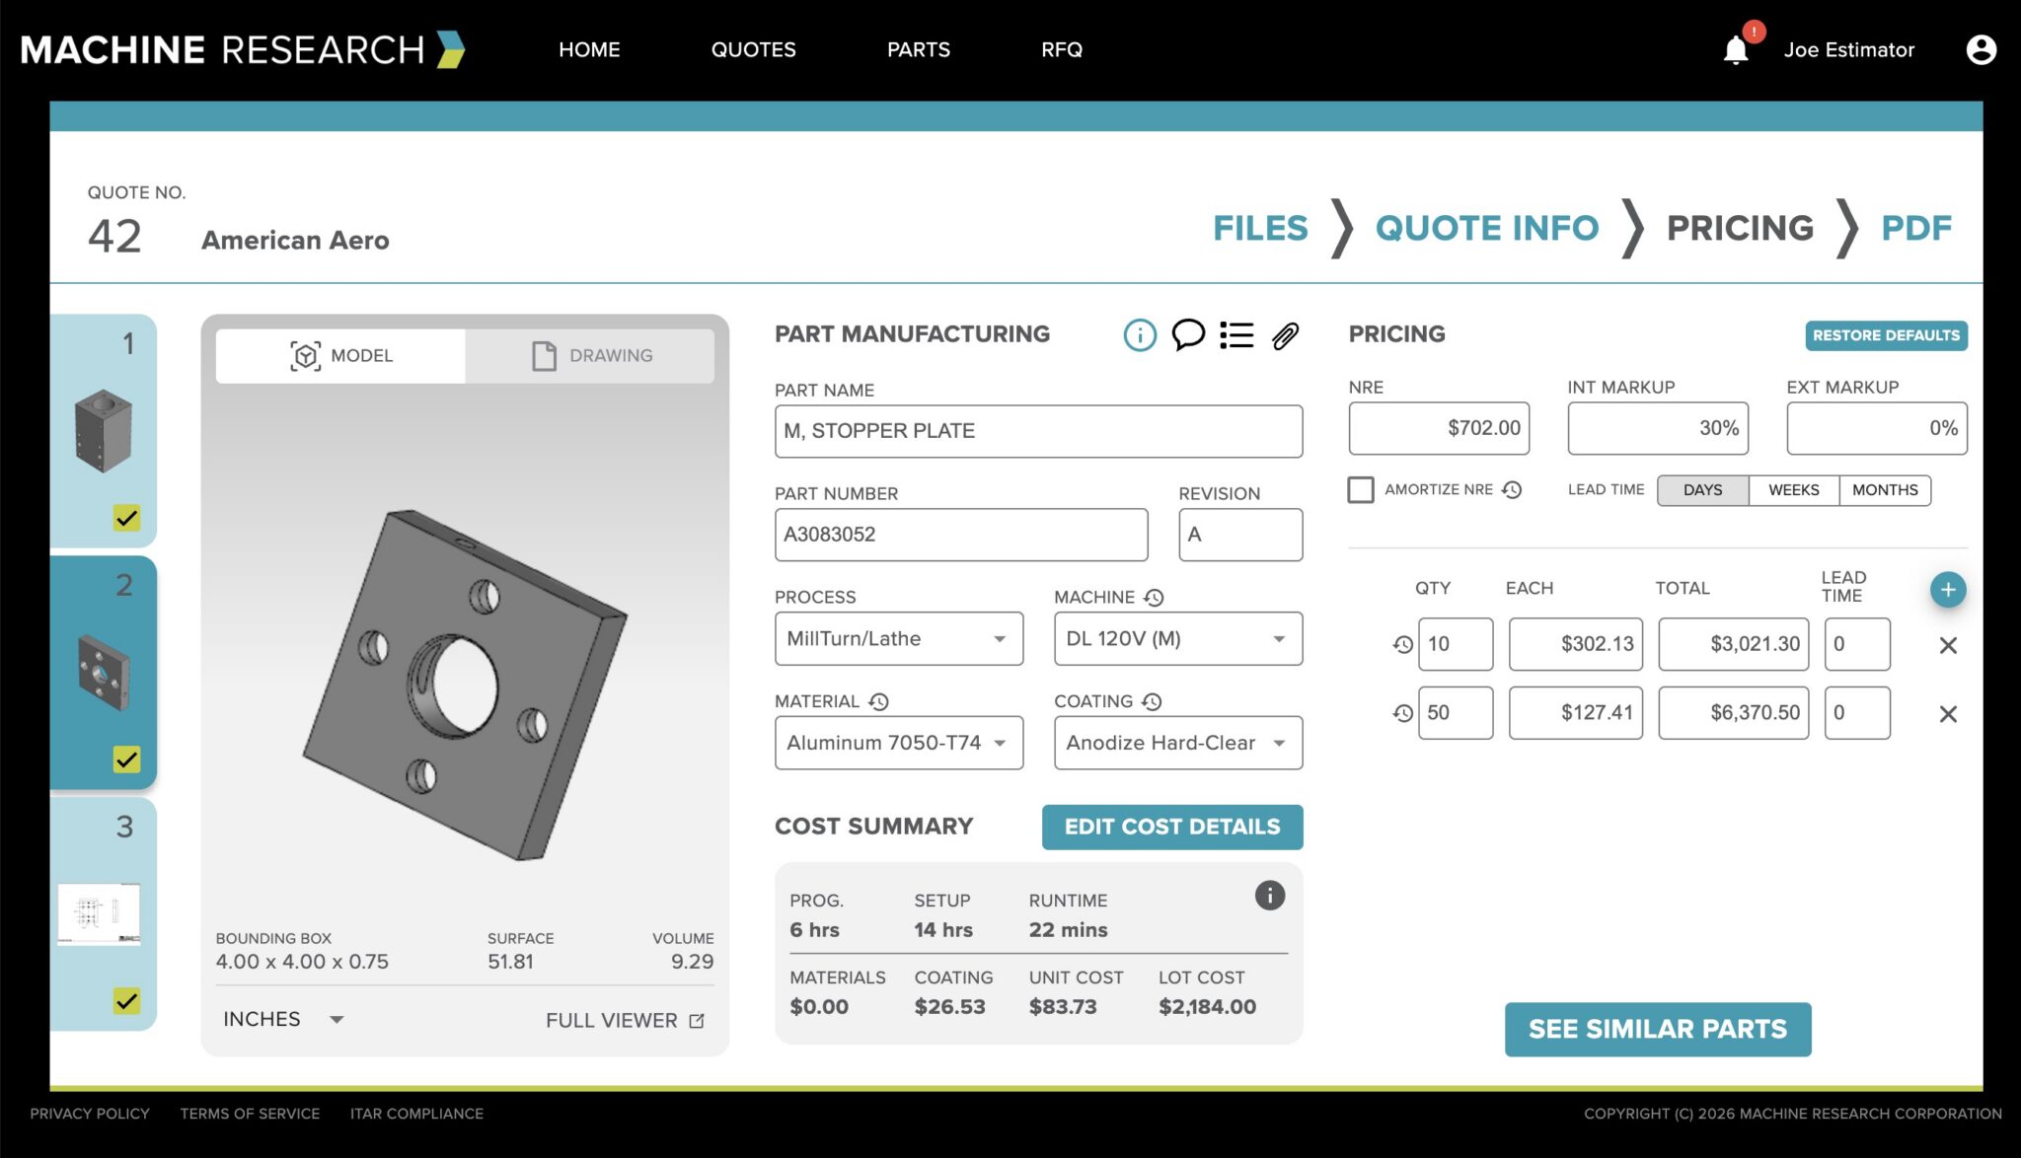The width and height of the screenshot is (2021, 1158).
Task: Set lead time units to Weeks
Action: [x=1793, y=490]
